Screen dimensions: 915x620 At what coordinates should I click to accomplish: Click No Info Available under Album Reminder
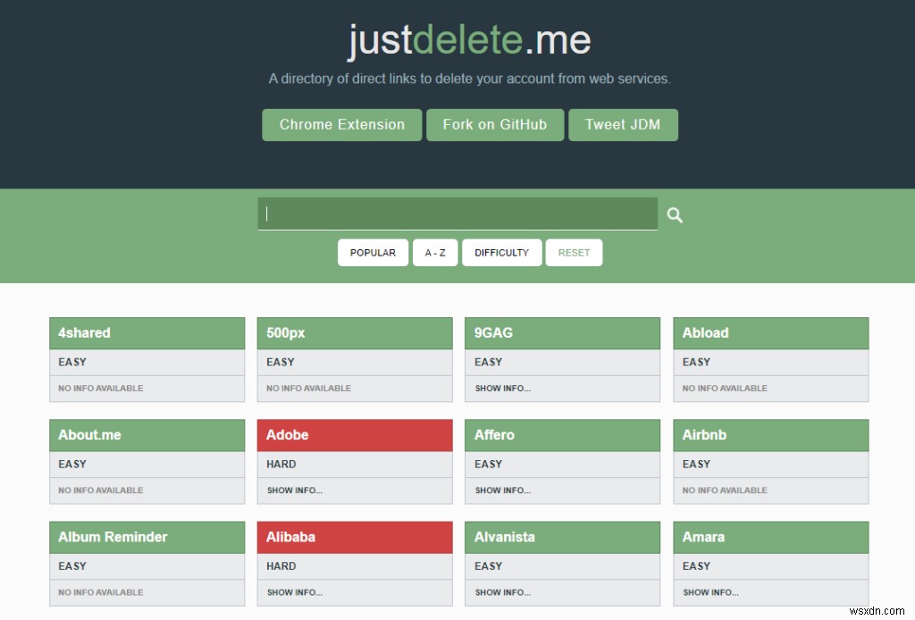[101, 592]
